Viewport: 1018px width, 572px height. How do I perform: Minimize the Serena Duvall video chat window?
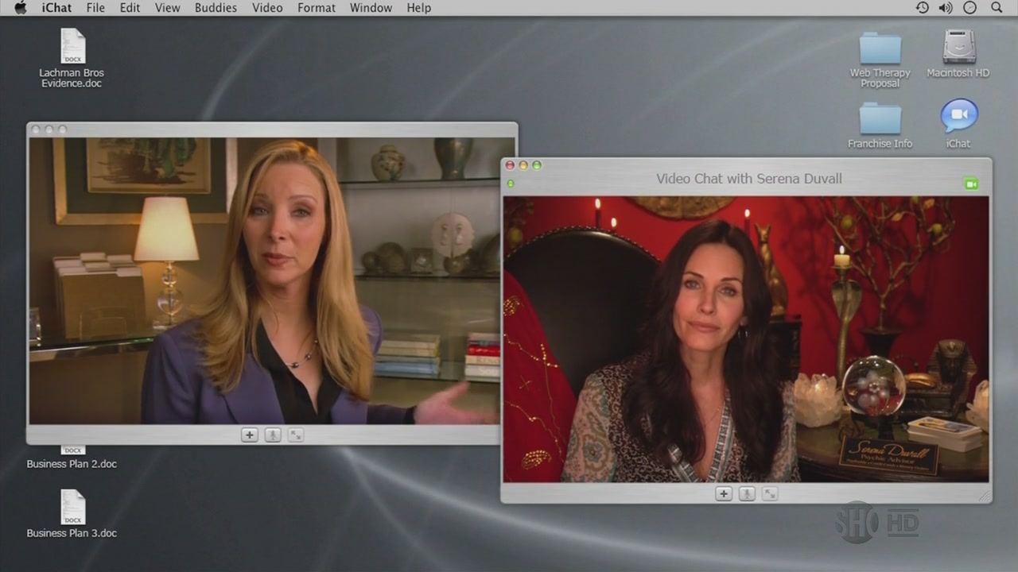point(523,165)
